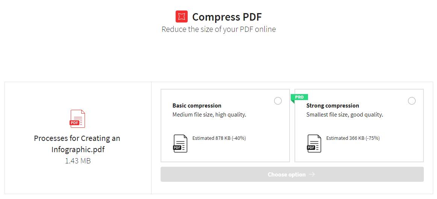Click the file name Processes for Creating an Infographic.pdf
The height and width of the screenshot is (199, 437).
pos(77,144)
